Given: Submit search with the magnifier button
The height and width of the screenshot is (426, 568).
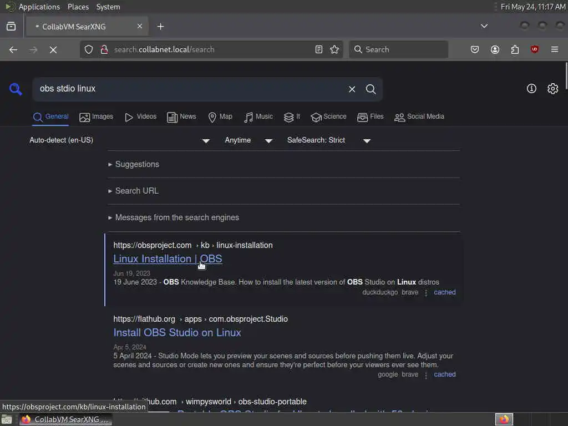Looking at the screenshot, I should click(371, 89).
